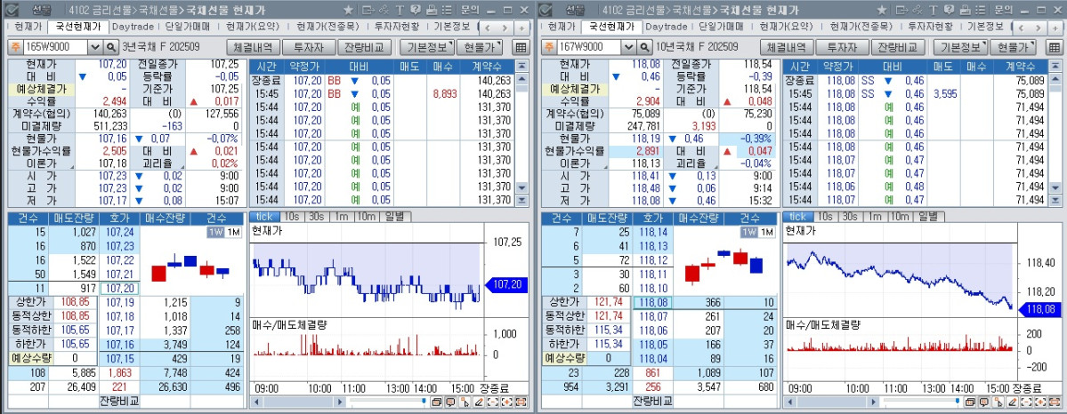Select the 1M toggle in right mini candle chart
This screenshot has width=1067, height=414.
click(x=767, y=232)
